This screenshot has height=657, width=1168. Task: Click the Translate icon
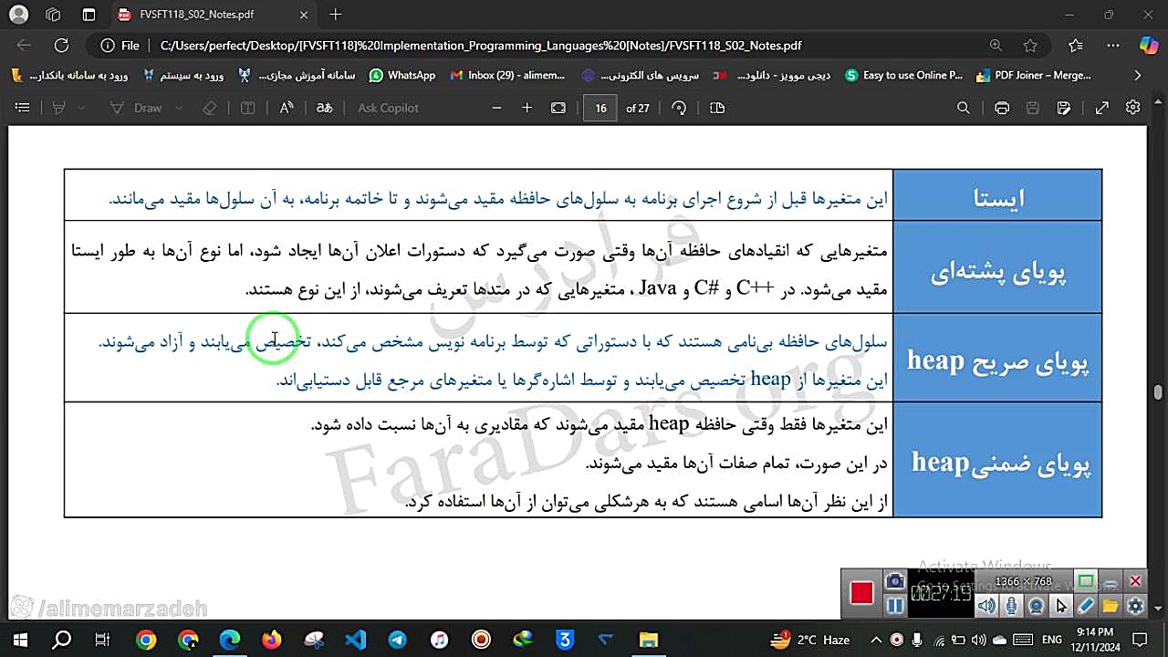pos(324,108)
